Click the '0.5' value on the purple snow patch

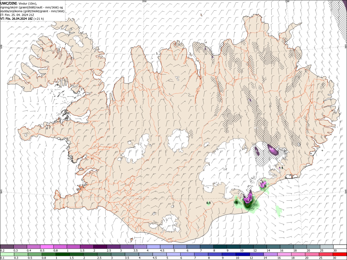point(271,149)
